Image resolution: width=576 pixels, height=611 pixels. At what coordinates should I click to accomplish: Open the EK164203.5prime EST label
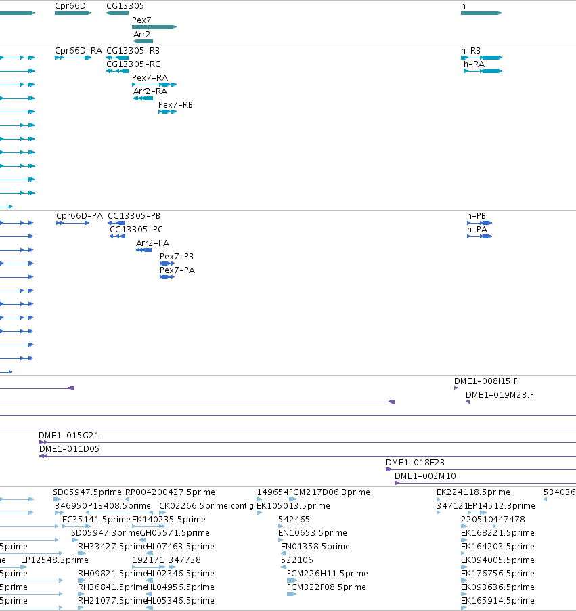click(x=497, y=547)
